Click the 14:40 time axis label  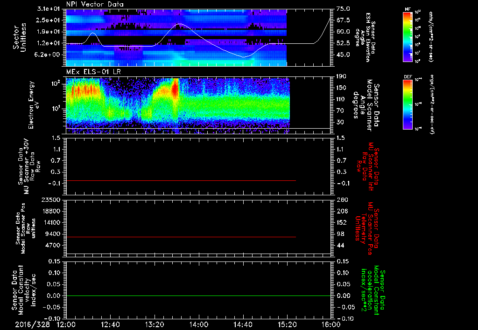tap(243, 324)
